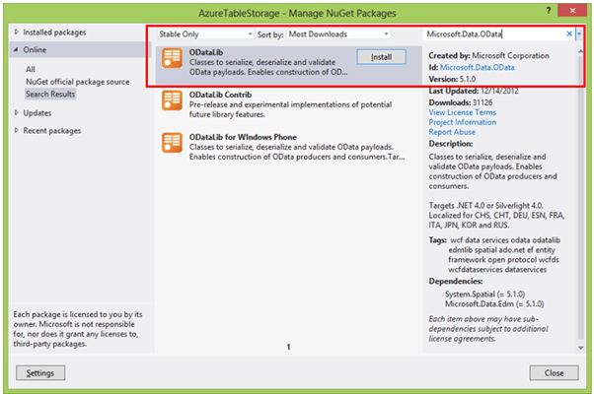Expand the Updates section
Viewport: 594px width, 394px height.
coord(16,112)
